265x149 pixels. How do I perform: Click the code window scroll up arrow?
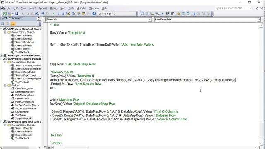pos(261,26)
